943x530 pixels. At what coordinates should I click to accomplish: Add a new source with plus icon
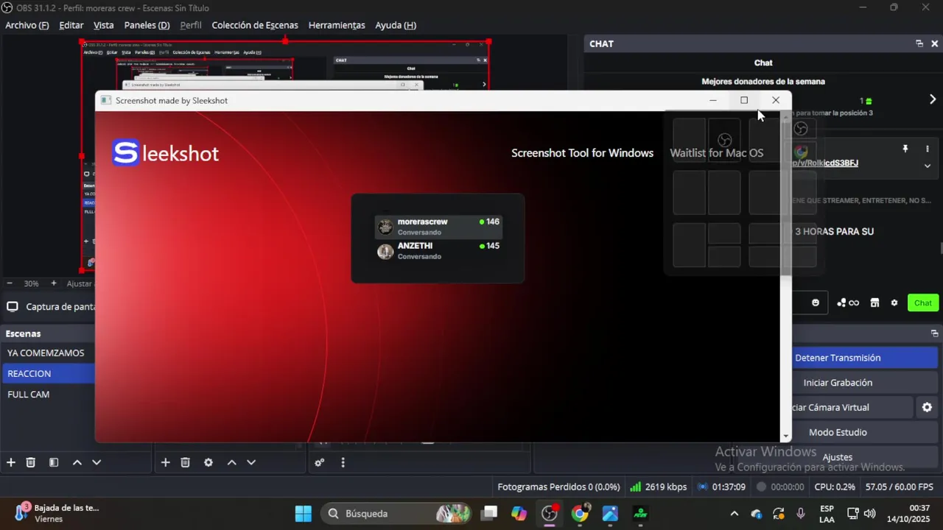tap(166, 462)
